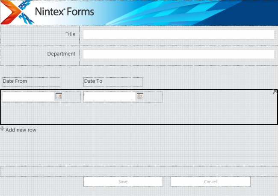The height and width of the screenshot is (196, 278).
Task: Select the Department label
Action: 61,54
